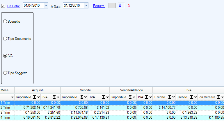
Task: Select the Soggetto radio button
Action: point(5,22)
